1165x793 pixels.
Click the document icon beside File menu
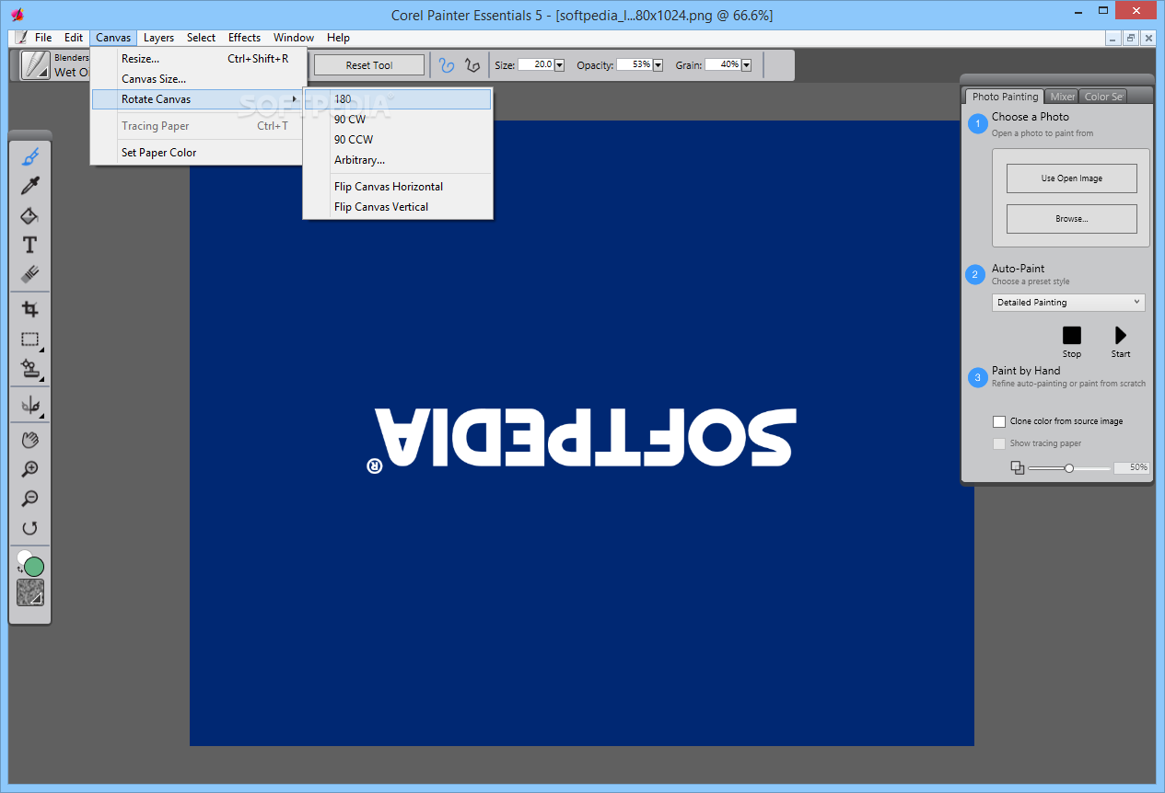pyautogui.click(x=20, y=38)
